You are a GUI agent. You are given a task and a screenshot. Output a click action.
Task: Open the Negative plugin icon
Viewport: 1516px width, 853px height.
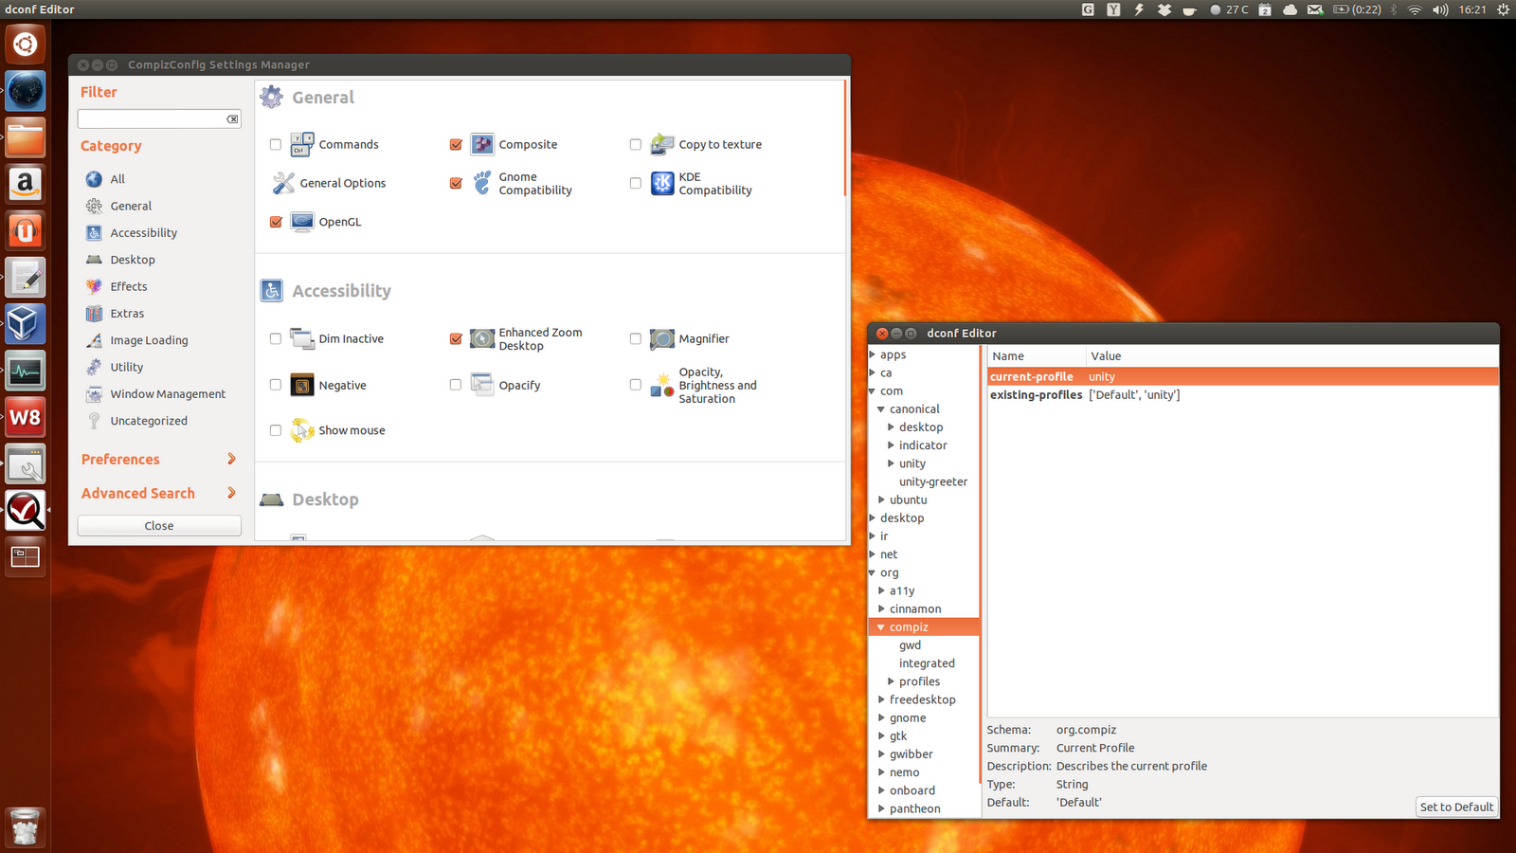302,385
